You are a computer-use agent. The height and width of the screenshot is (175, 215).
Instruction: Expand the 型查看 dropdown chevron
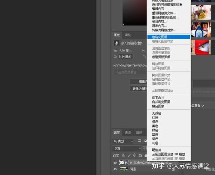click(203, 106)
